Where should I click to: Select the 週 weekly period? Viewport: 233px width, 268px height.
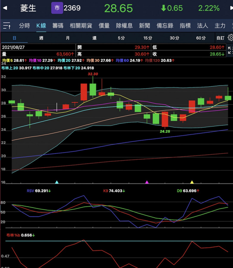click(41, 38)
